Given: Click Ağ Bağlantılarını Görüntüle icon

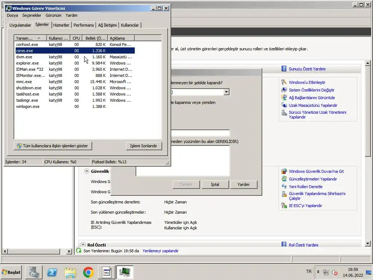Looking at the screenshot, I should pyautogui.click(x=284, y=97).
